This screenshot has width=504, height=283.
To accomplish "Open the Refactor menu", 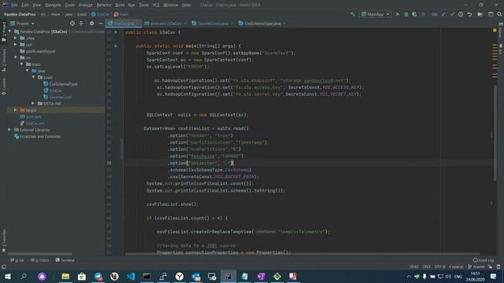I will [x=104, y=6].
